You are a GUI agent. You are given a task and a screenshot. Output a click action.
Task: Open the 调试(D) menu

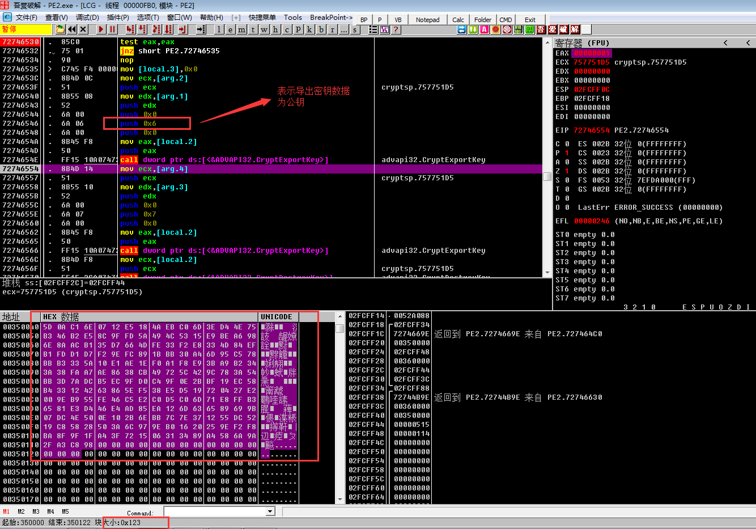point(87,18)
